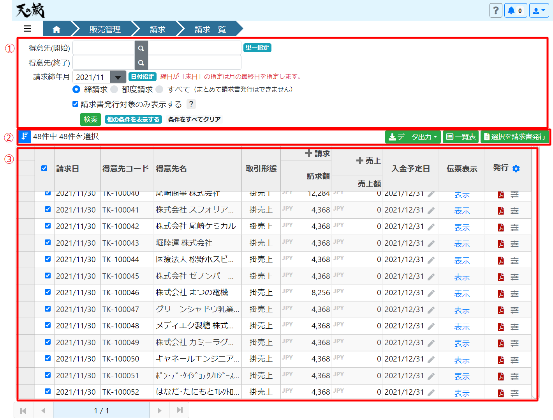This screenshot has width=553, height=420.
Task: Toggle select-all checkbox in table header
Action: coord(44,168)
